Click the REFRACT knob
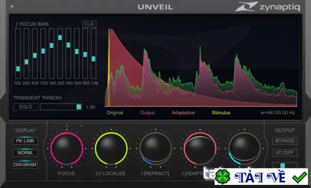Screen dimensions: 311x188 pyautogui.click(x=155, y=149)
